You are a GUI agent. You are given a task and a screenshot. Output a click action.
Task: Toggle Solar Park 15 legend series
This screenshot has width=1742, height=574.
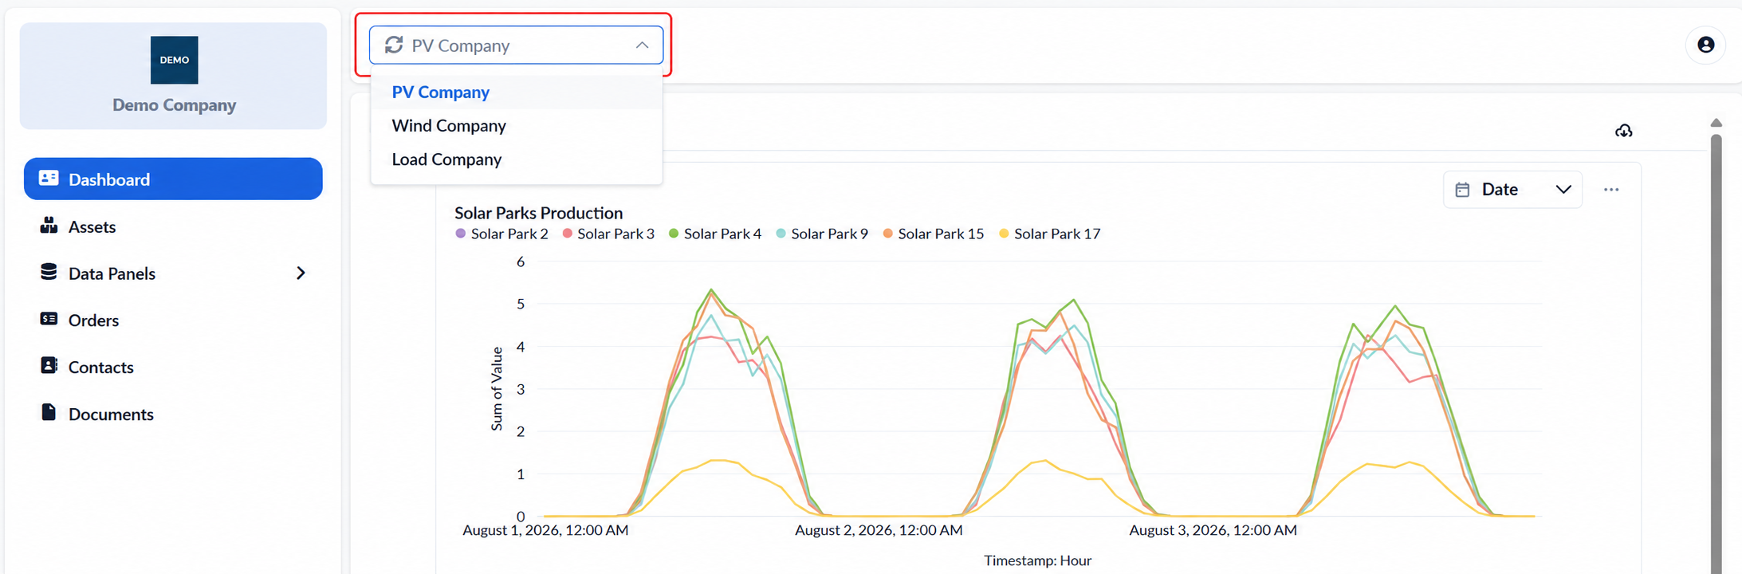coord(934,234)
